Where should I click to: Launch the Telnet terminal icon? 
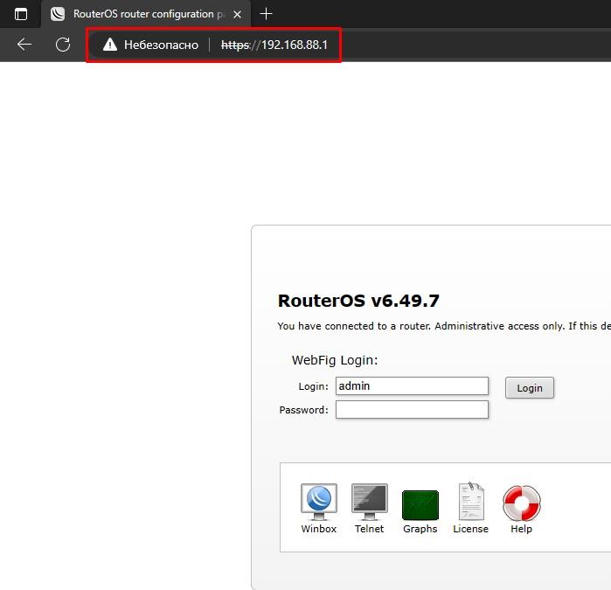click(369, 501)
